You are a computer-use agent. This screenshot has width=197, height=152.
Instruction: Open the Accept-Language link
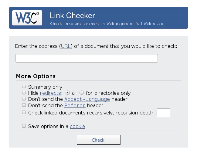click(87, 99)
